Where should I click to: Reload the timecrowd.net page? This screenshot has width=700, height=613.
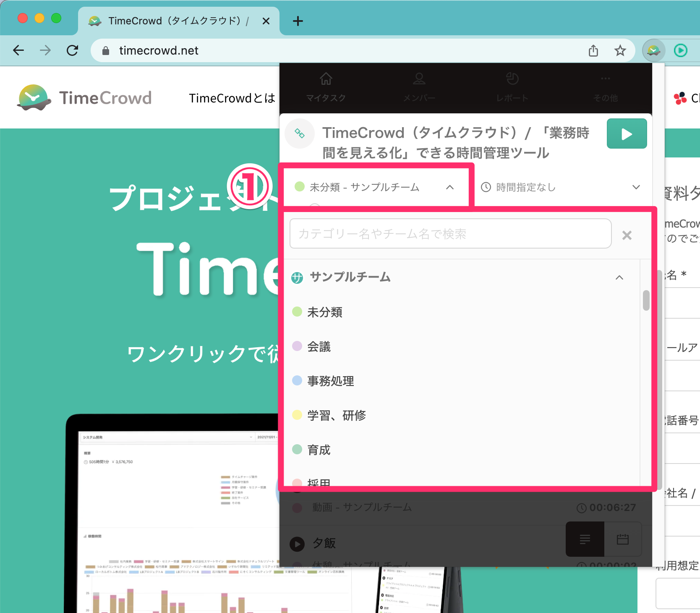pyautogui.click(x=73, y=50)
